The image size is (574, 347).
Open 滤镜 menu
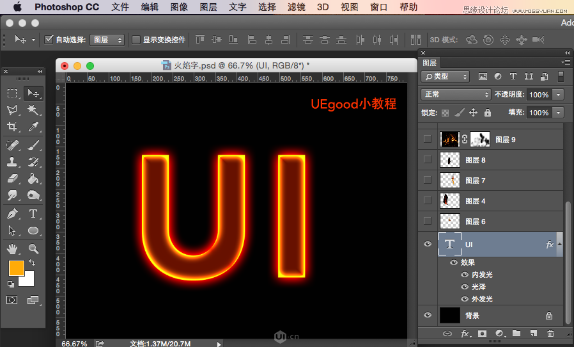296,7
